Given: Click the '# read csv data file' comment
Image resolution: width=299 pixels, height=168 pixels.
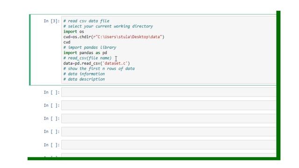Looking at the screenshot, I should coord(86,21).
